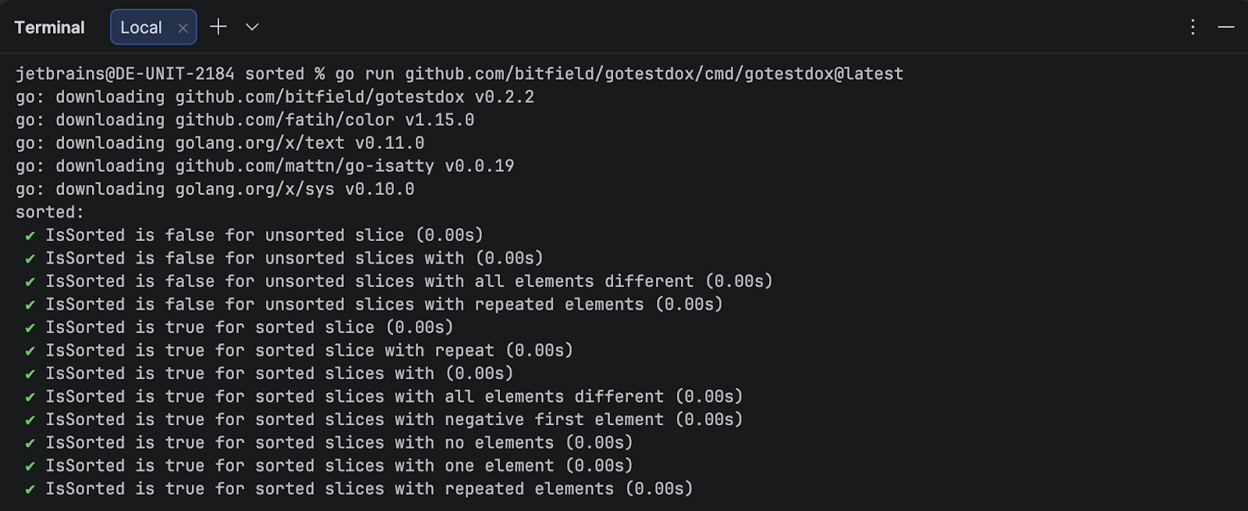This screenshot has width=1248, height=511.
Task: Click the "true for sorted slices with repeated elements" line
Action: click(368, 489)
